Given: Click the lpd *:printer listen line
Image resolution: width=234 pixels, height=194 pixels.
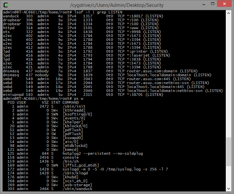Looking at the screenshot, I should pyautogui.click(x=85, y=51).
